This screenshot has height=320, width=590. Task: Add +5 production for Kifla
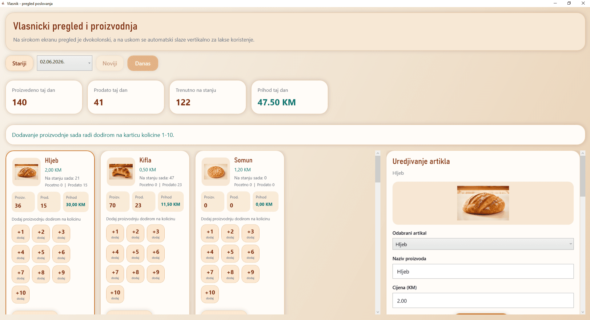135,254
